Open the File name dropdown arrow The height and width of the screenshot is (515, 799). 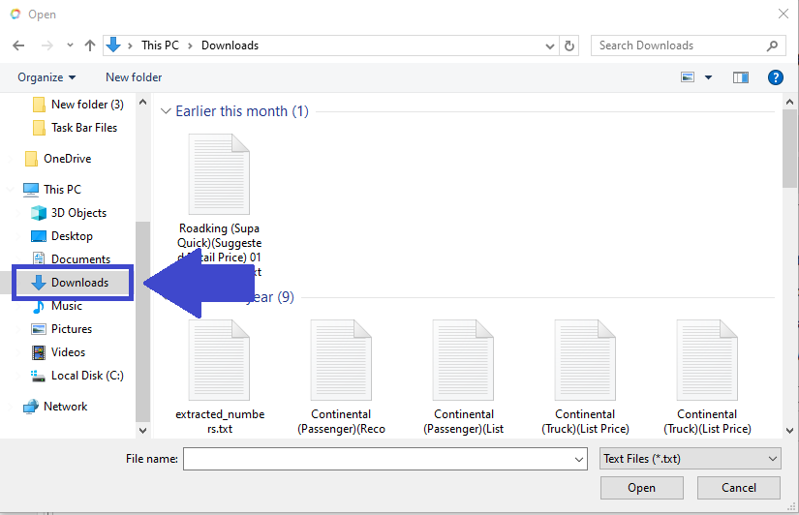pos(579,460)
